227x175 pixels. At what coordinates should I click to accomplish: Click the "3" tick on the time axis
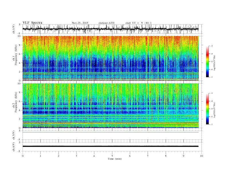pos(76,156)
